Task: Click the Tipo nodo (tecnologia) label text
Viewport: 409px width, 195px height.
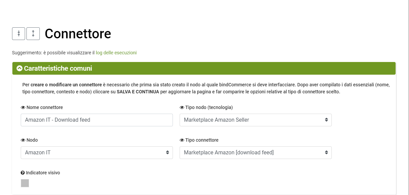Action: [209, 107]
